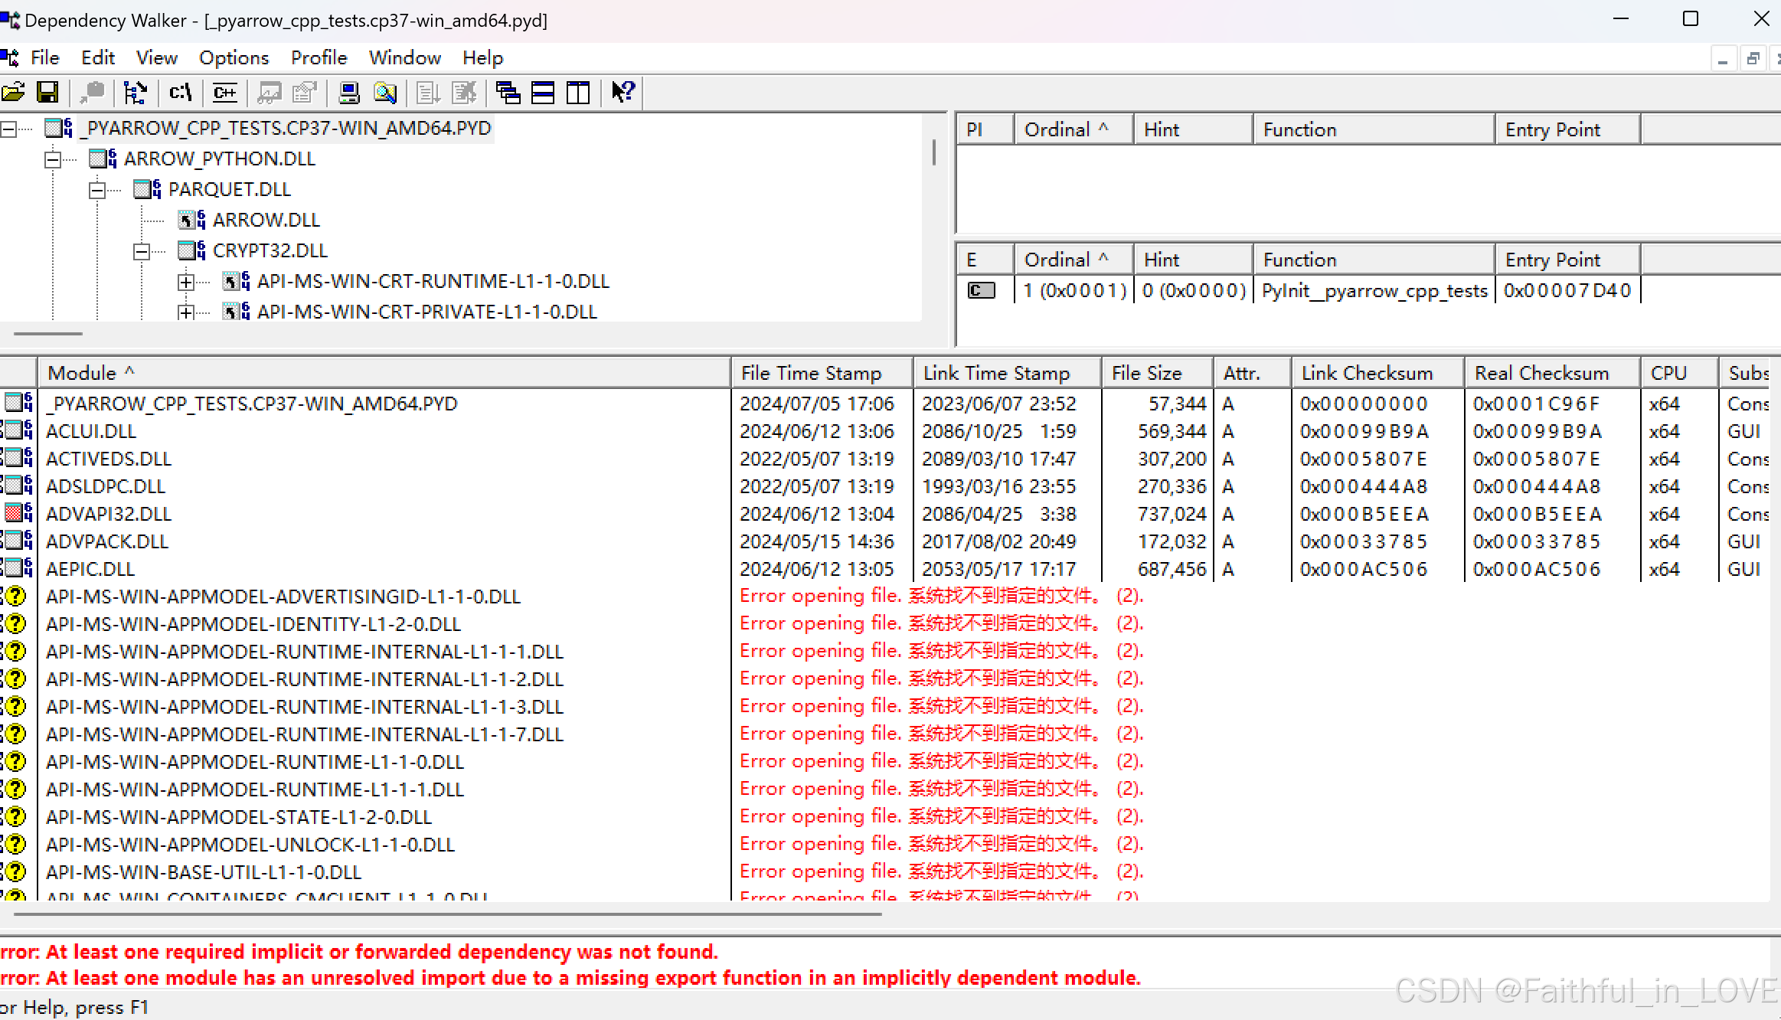Screen dimensions: 1781x1020
Task: Open the Options menu
Action: click(234, 57)
